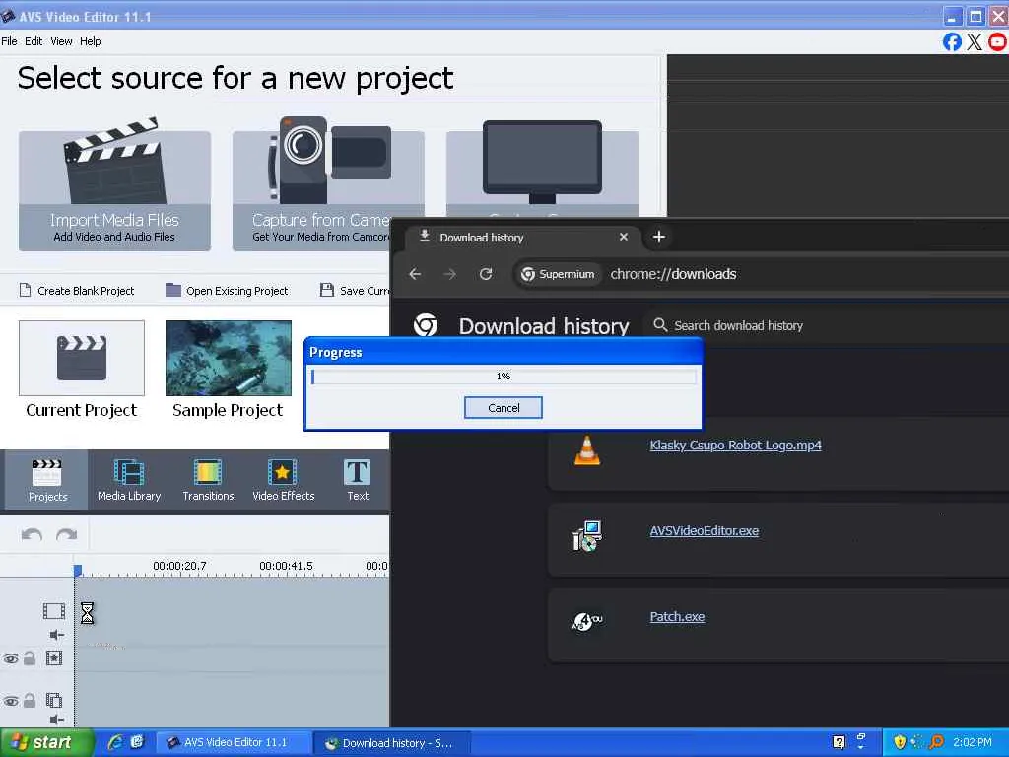Close the Download history tab
This screenshot has width=1009, height=757.
[623, 237]
